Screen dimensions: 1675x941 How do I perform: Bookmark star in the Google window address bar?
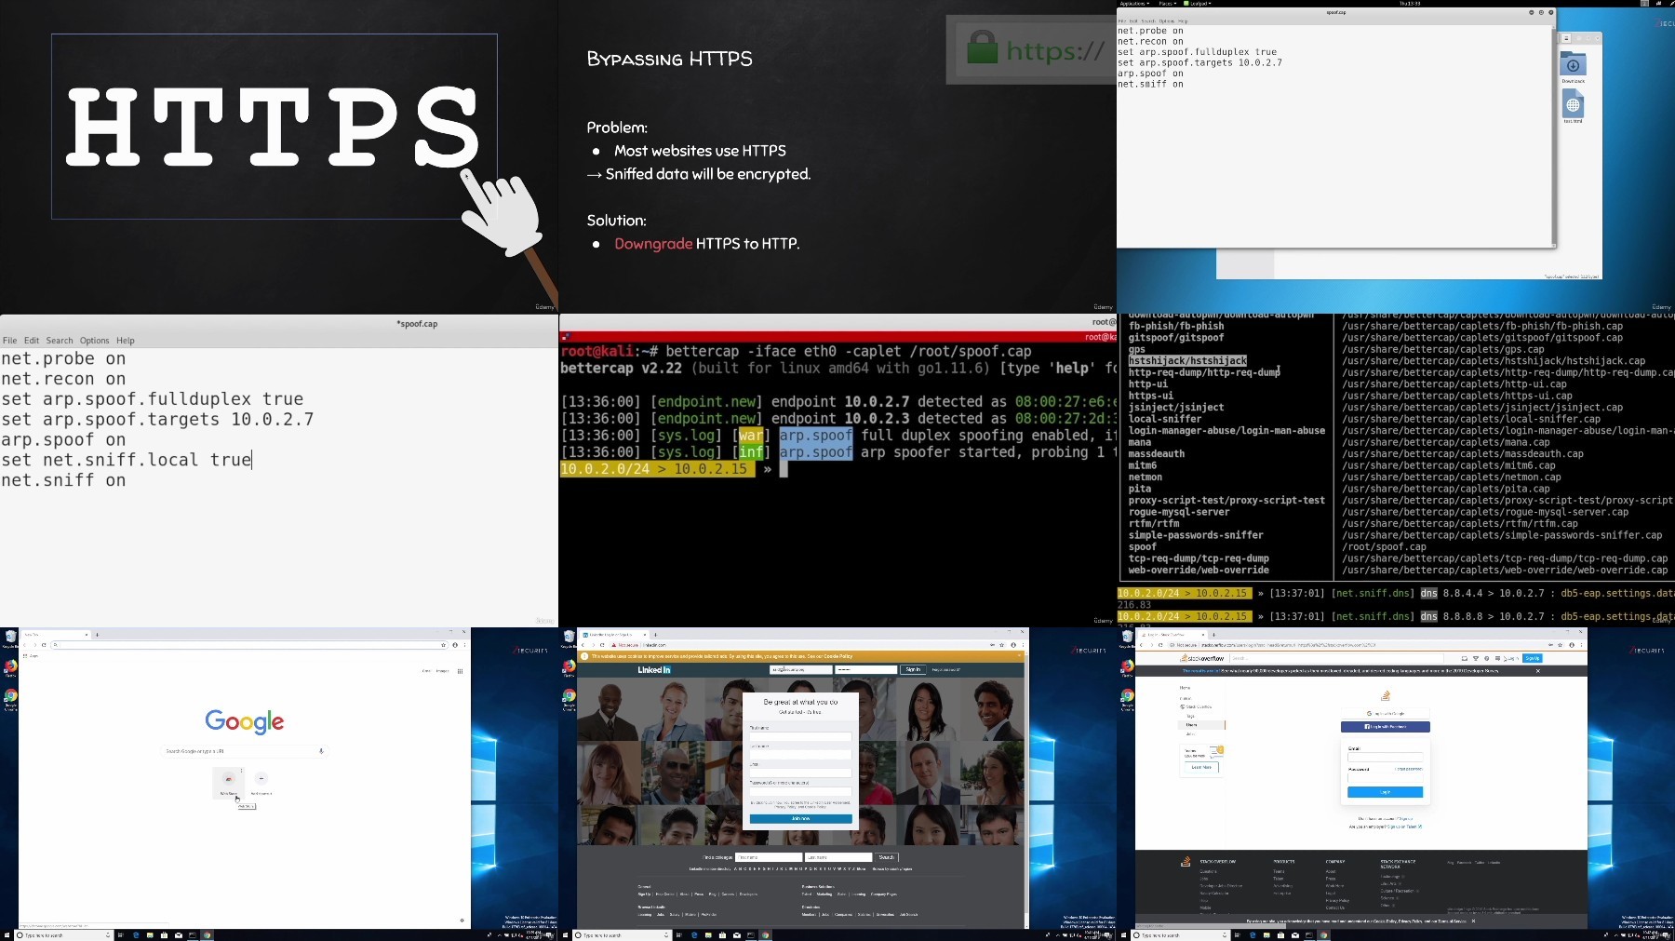[x=443, y=645]
